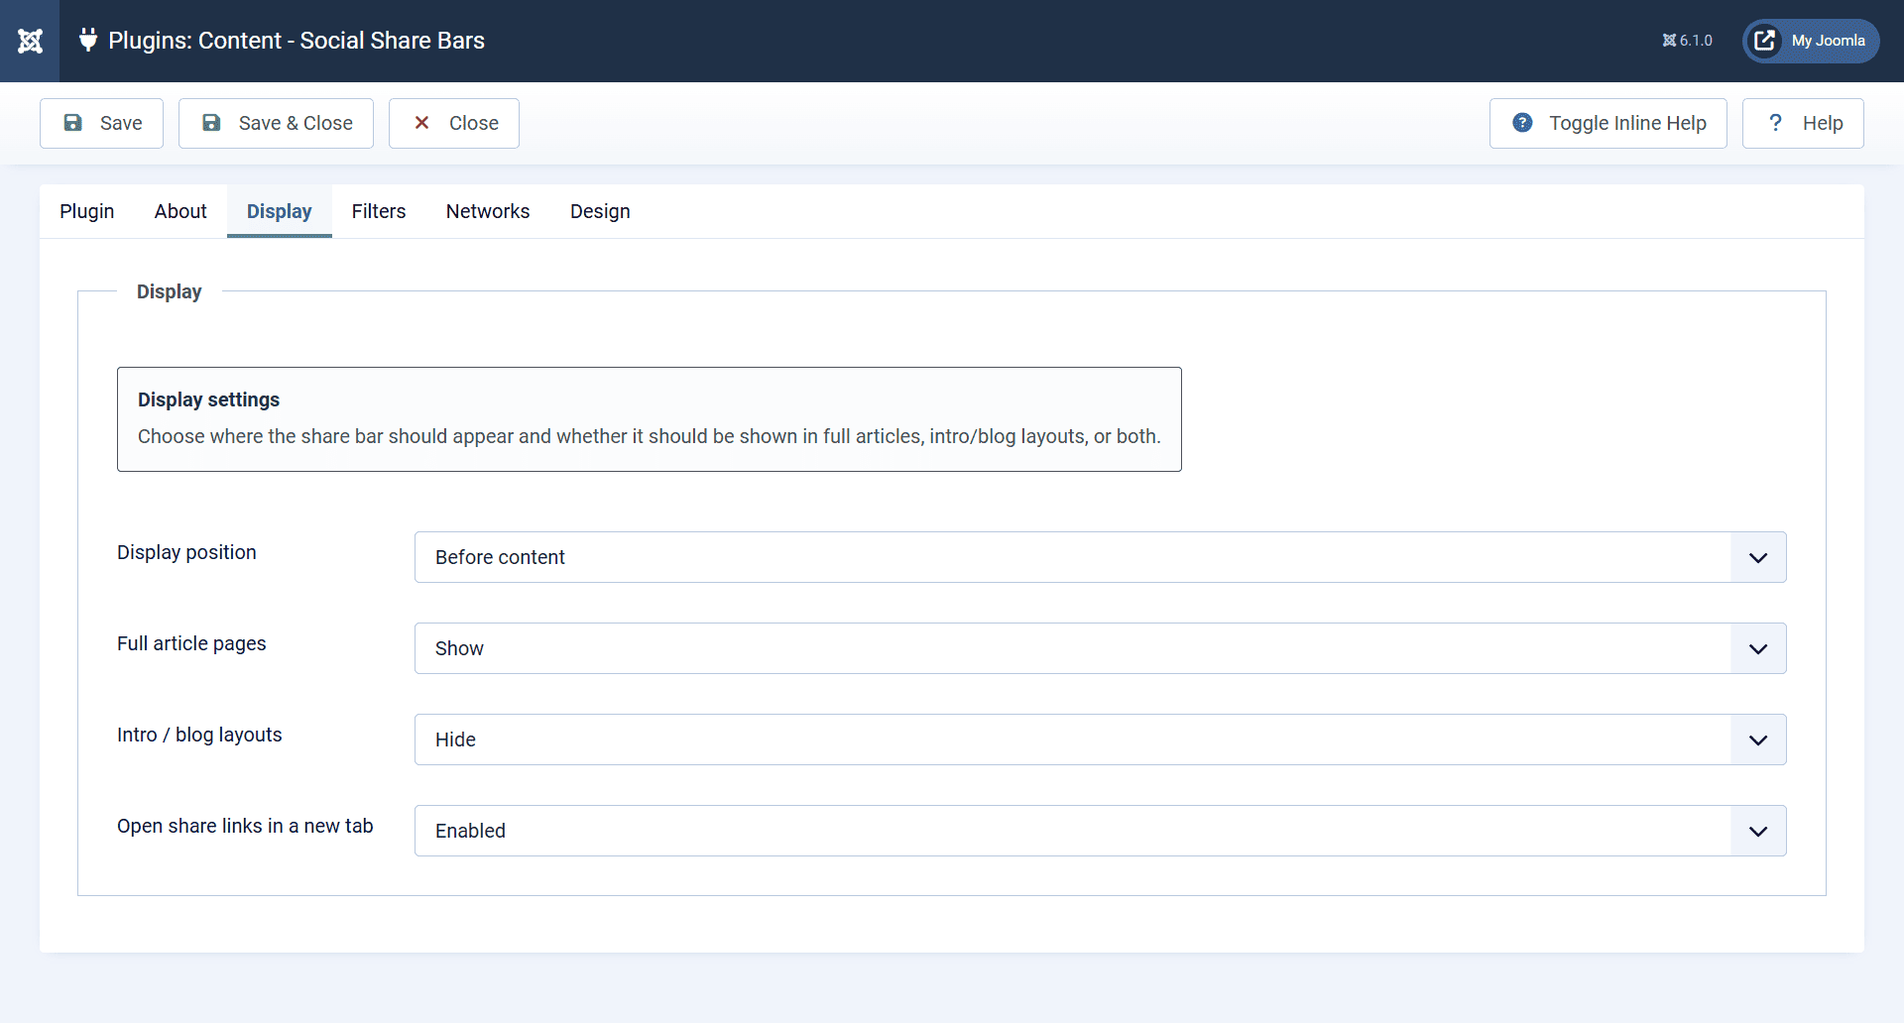1904x1023 pixels.
Task: Click the external link icon on My Joomla
Action: [1765, 41]
